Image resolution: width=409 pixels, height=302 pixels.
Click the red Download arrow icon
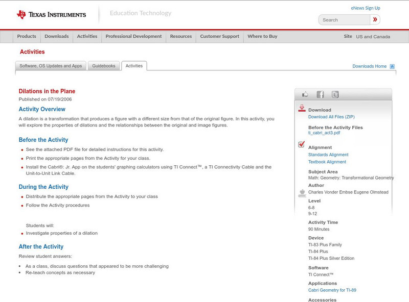point(302,108)
